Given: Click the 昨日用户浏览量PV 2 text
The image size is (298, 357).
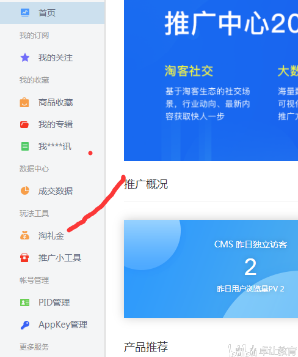Looking at the screenshot, I should point(250,289).
